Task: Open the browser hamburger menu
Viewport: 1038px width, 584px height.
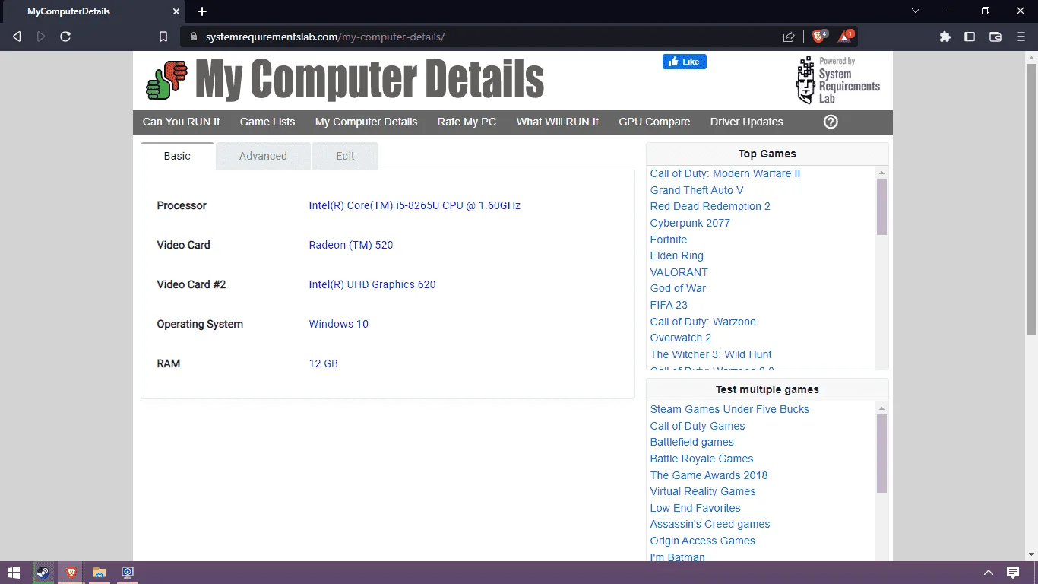Action: pyautogui.click(x=1021, y=36)
